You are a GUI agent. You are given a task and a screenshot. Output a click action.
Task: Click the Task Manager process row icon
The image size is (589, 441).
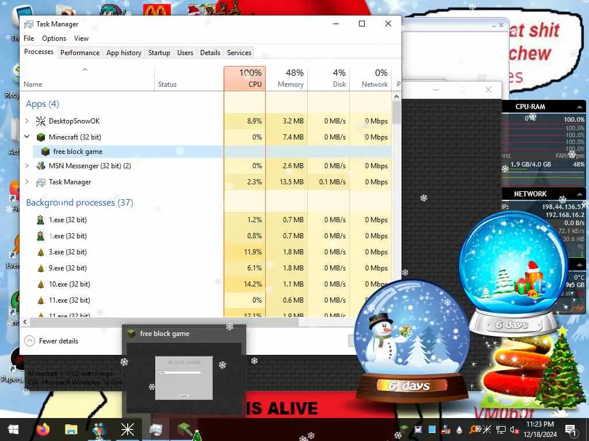point(41,182)
